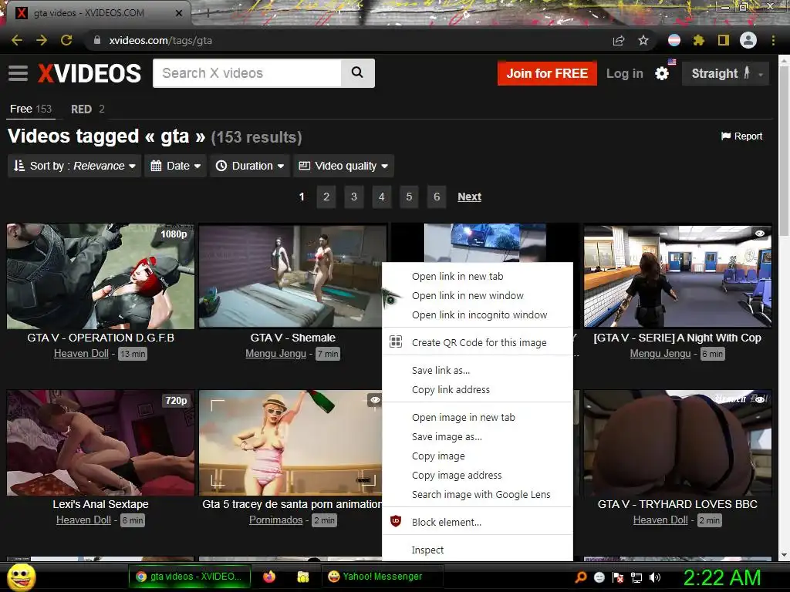This screenshot has width=790, height=592.
Task: Click the XVIDEOS site logo
Action: [89, 73]
